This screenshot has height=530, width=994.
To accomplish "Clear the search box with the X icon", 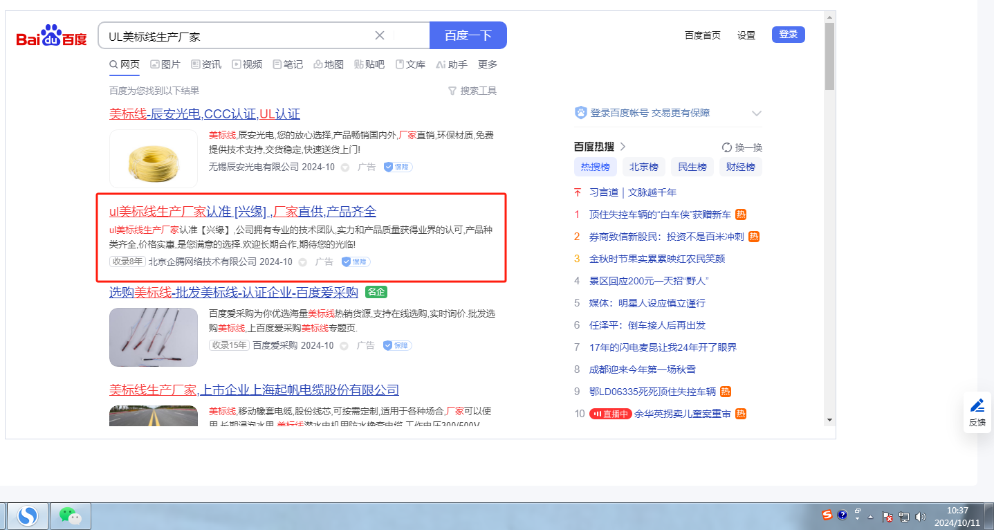I will (x=380, y=35).
